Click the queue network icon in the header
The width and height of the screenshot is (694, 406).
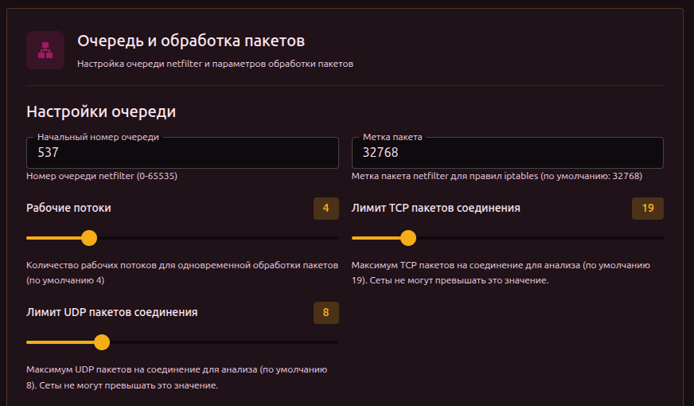[45, 50]
